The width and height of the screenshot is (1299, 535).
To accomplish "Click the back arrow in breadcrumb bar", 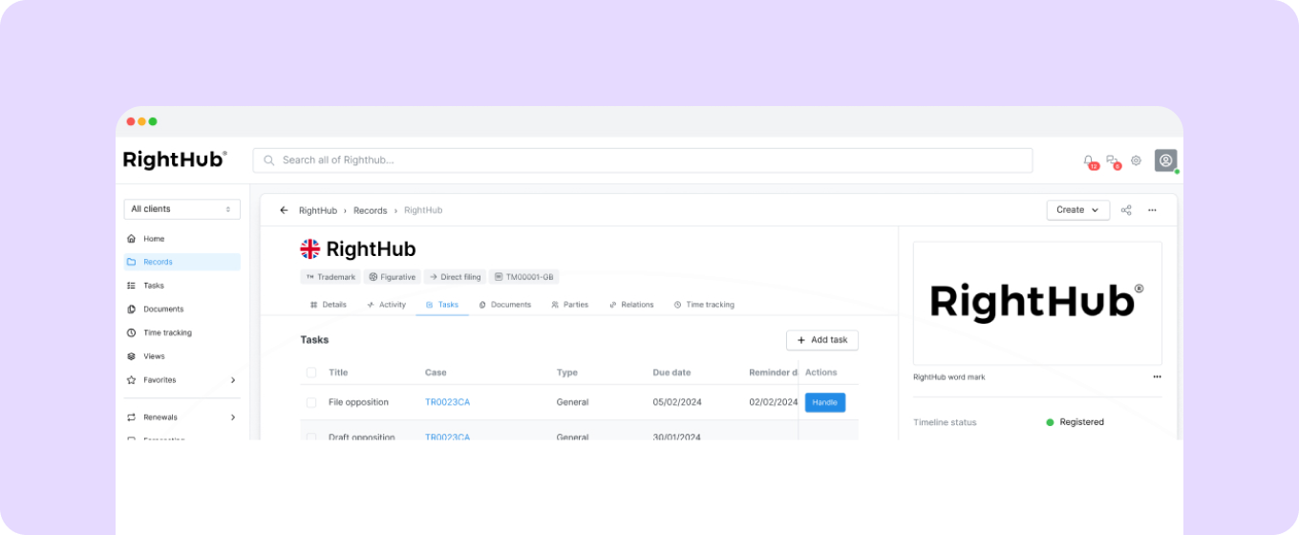I will (284, 210).
